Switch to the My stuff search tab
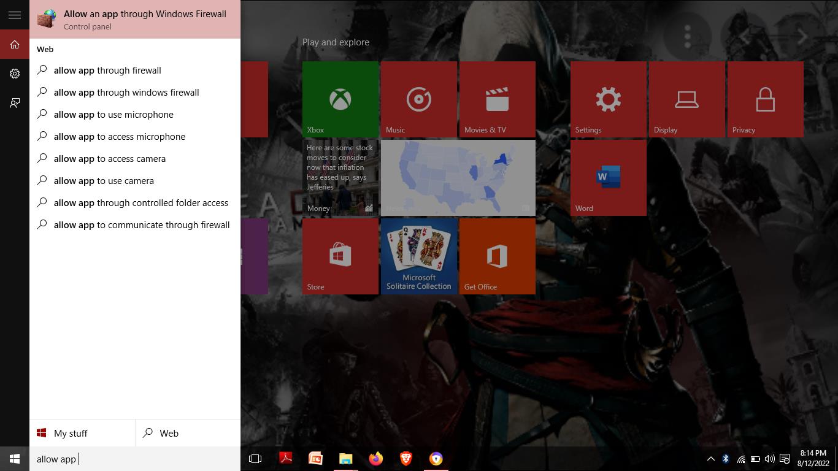This screenshot has width=838, height=471. (x=82, y=433)
